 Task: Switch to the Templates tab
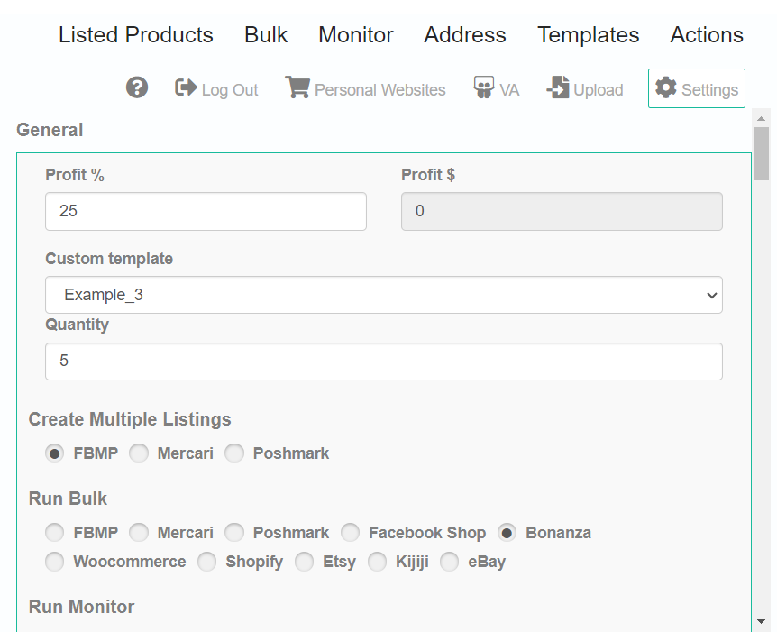[x=589, y=34]
